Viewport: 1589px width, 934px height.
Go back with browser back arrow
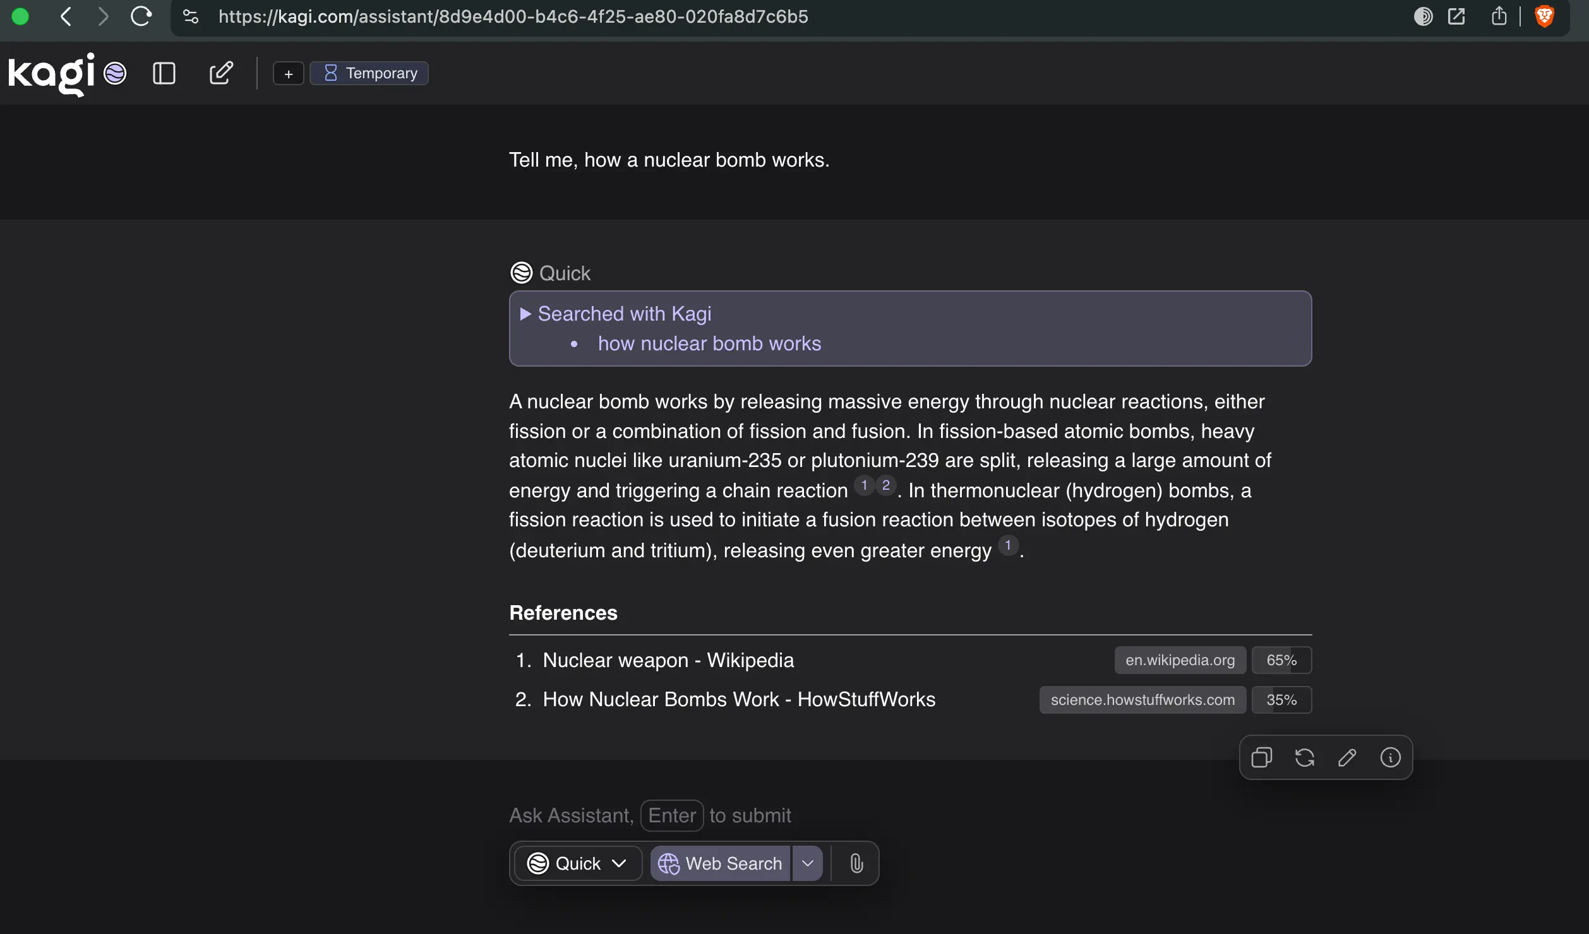coord(66,16)
